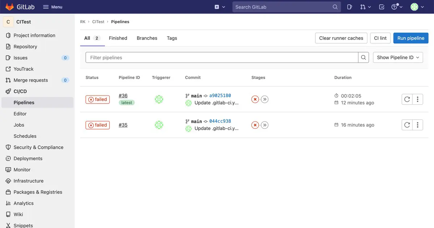Open the kebab actions menu for pipeline #36
This screenshot has height=228, width=434.
point(418,99)
